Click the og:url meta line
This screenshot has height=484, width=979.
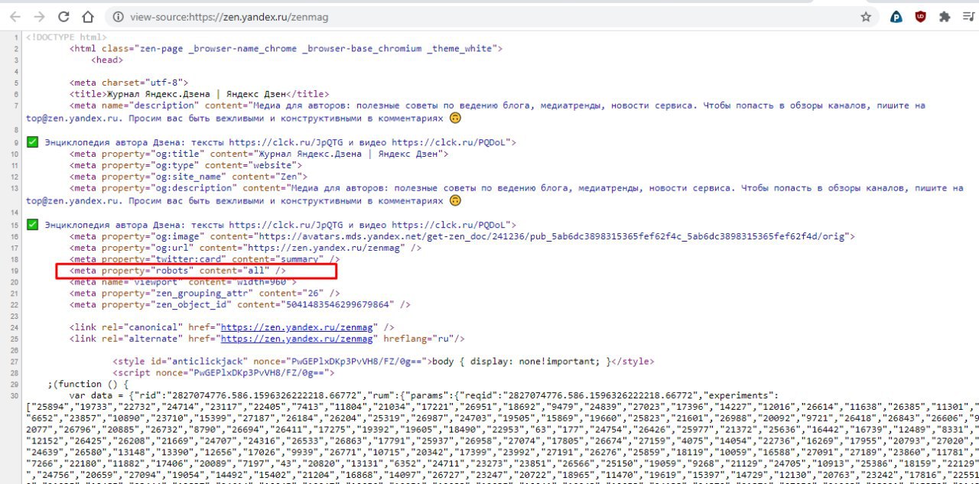246,248
